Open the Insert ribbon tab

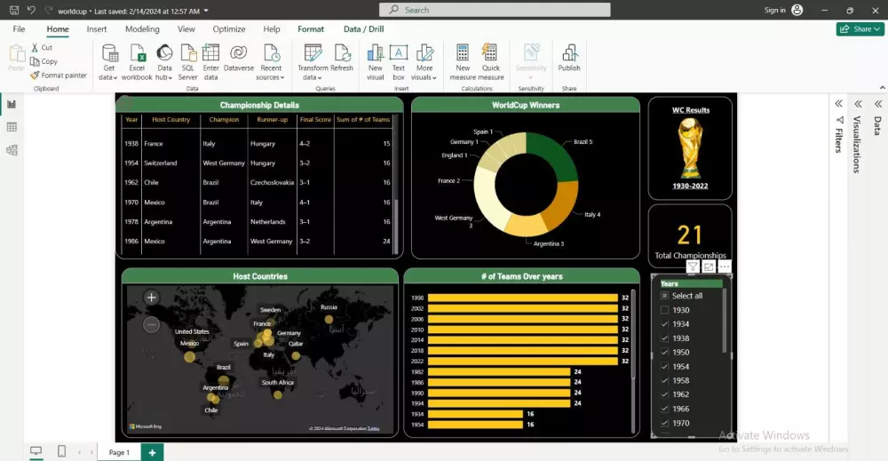[97, 29]
